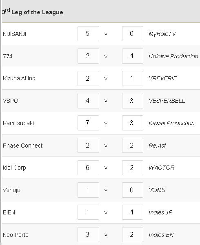Click EIEN home score input

click(88, 212)
